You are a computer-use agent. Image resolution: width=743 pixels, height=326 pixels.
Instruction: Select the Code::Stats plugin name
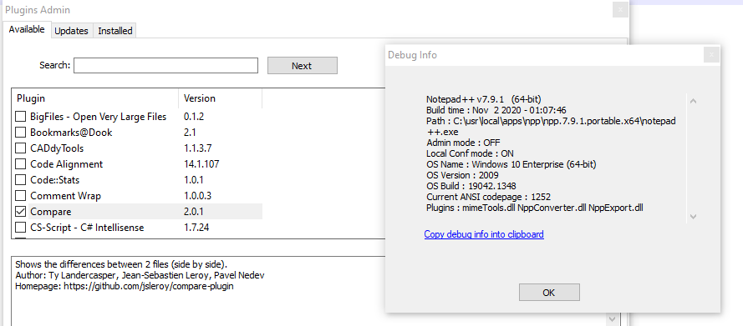point(55,180)
